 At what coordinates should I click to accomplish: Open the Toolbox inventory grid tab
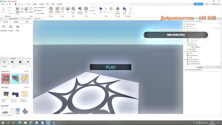point(12,62)
